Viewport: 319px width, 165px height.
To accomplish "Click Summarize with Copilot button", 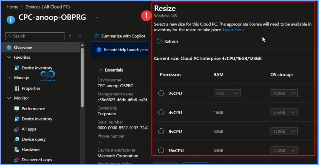I will coord(119,36).
